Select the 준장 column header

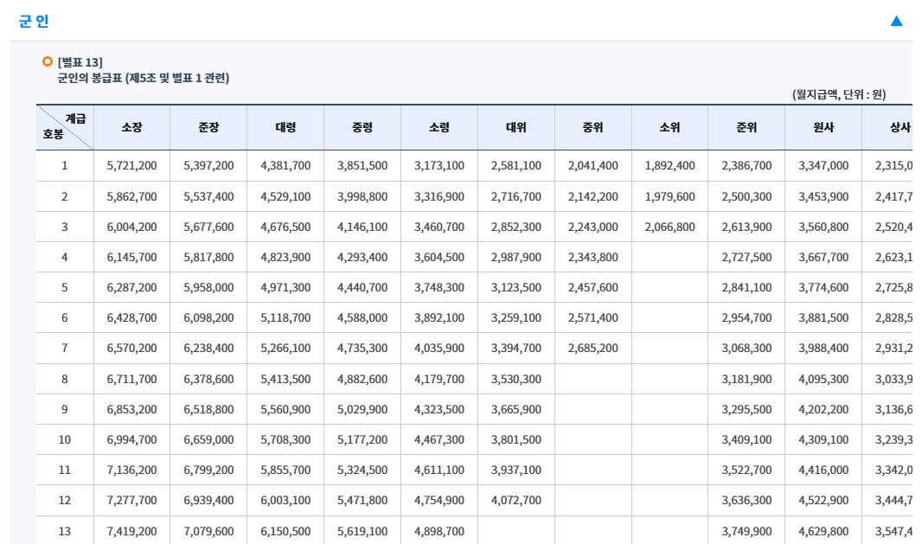[x=208, y=126]
